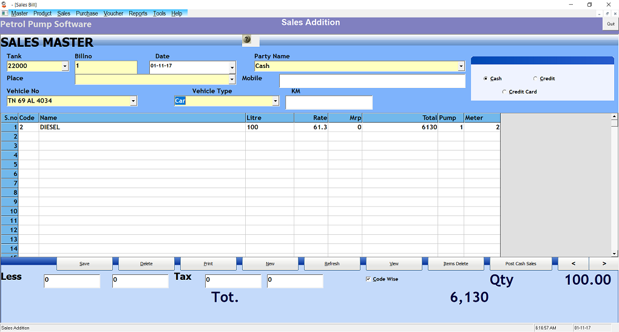Viewport: 619px width, 332px height.
Task: Open the Voucher menu
Action: pos(113,13)
